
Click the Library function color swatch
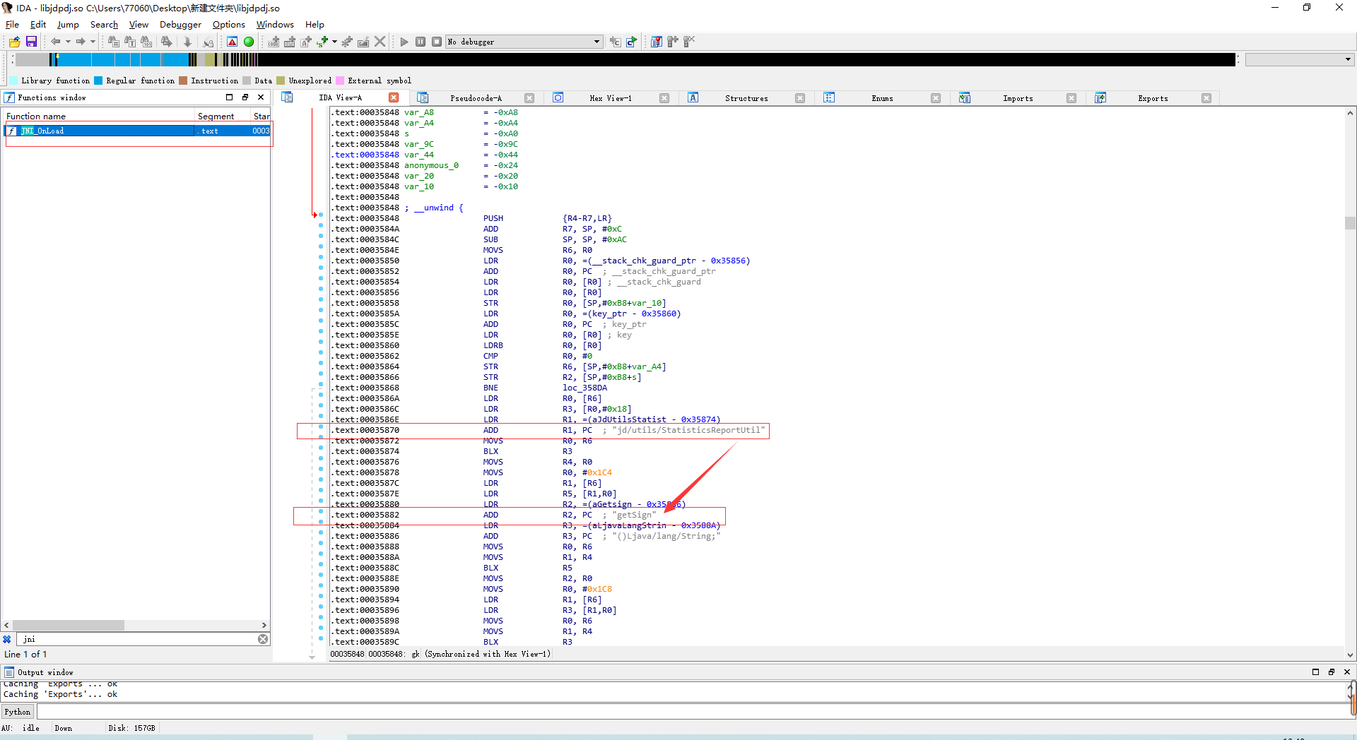tap(14, 80)
